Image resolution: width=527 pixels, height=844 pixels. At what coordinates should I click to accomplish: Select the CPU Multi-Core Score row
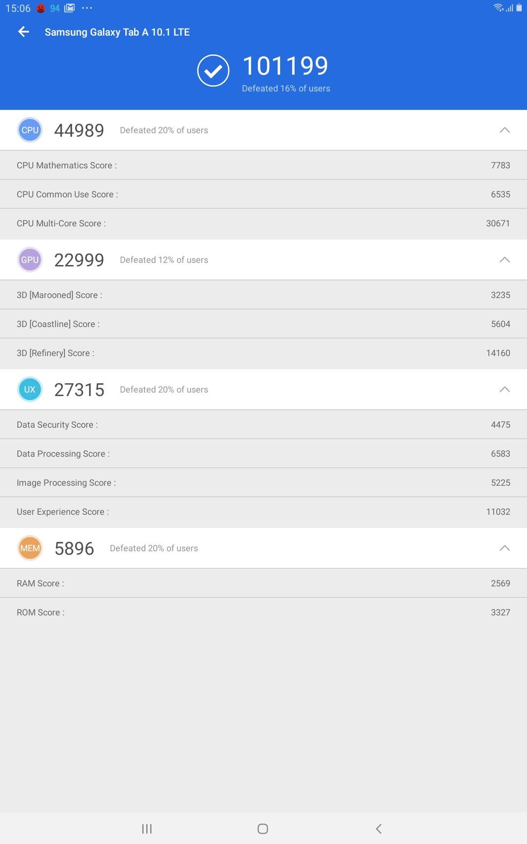coord(263,223)
